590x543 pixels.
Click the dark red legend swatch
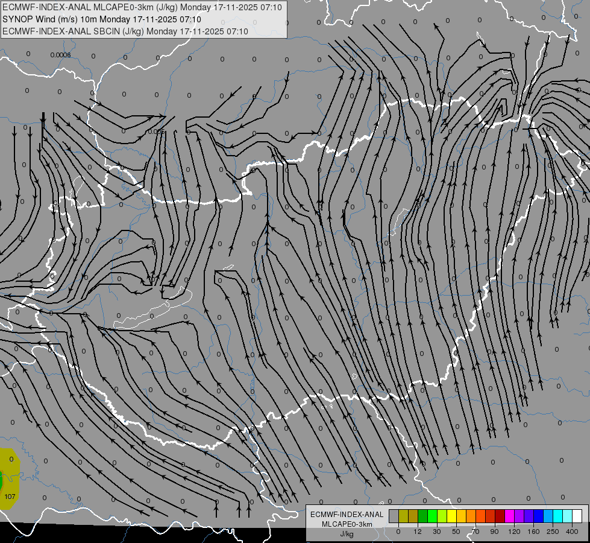coord(500,516)
